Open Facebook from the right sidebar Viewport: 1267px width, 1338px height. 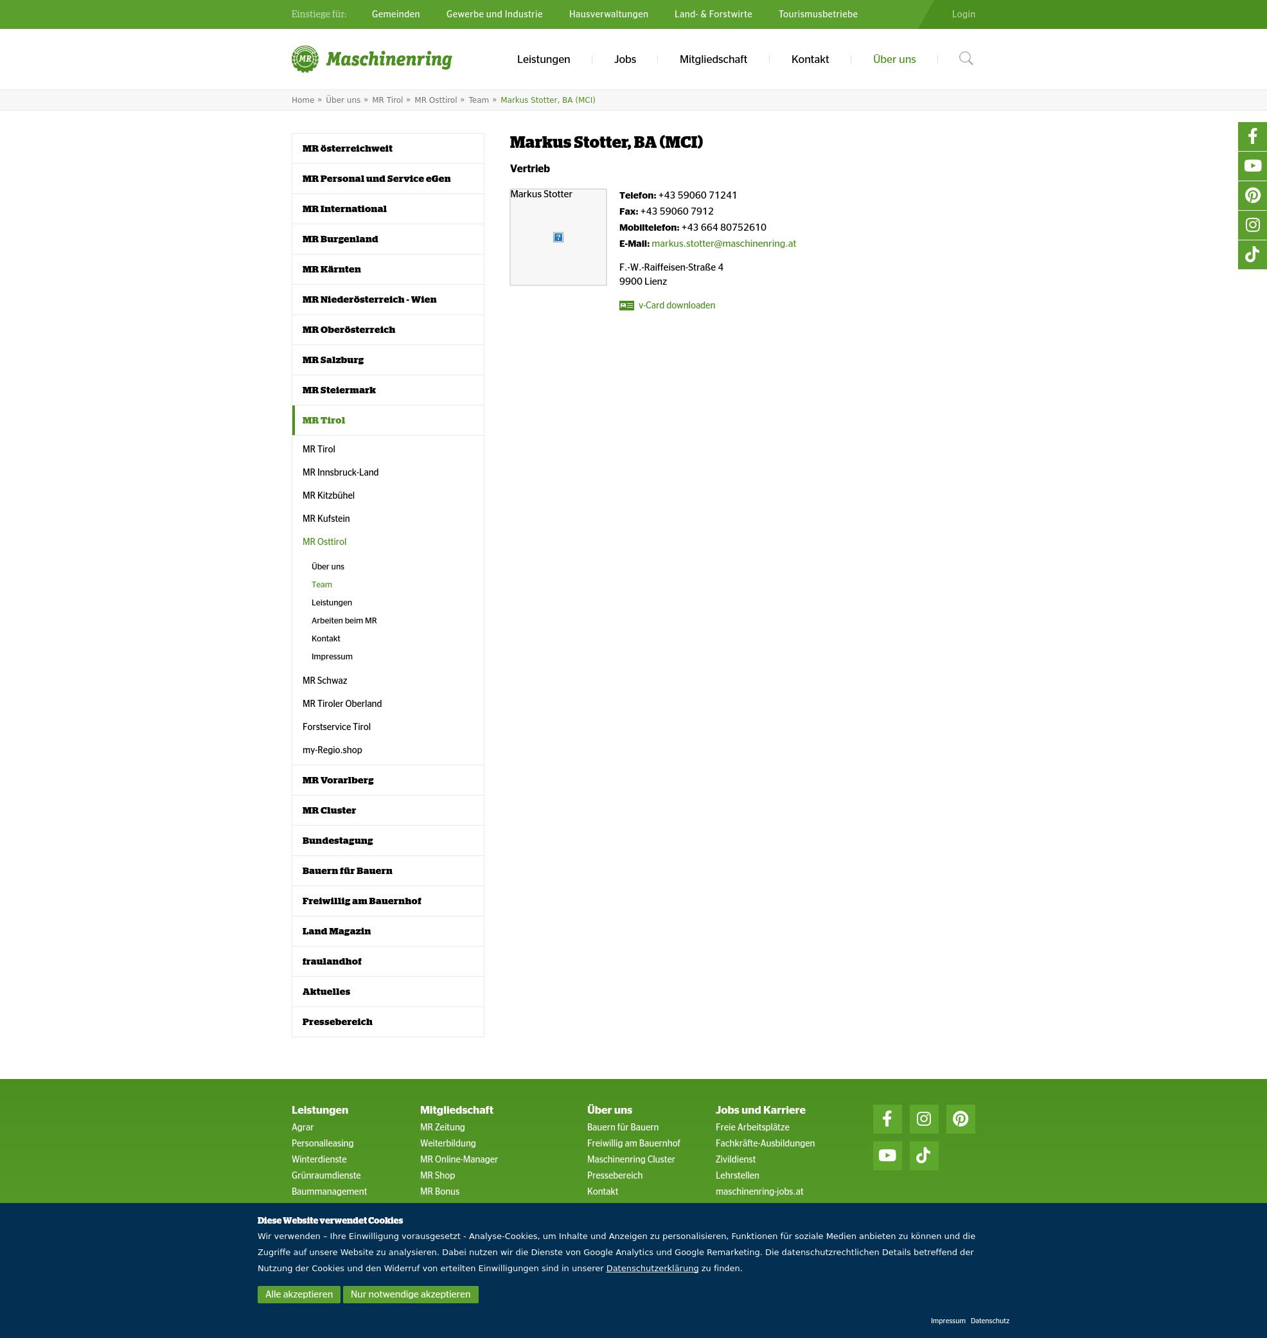point(1252,136)
